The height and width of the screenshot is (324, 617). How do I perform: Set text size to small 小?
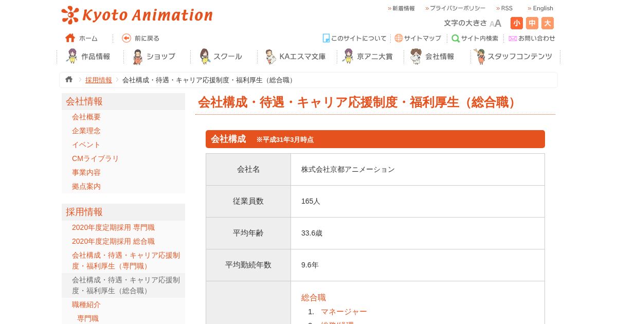point(517,23)
